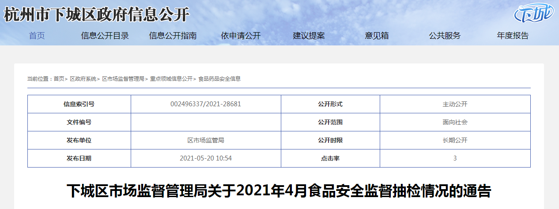The width and height of the screenshot is (559, 209).
Task: Click the 区市场监管局 publisher cell
Action: (206, 140)
